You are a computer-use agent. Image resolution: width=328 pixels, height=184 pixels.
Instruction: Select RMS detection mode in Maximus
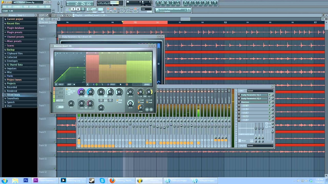(119, 102)
